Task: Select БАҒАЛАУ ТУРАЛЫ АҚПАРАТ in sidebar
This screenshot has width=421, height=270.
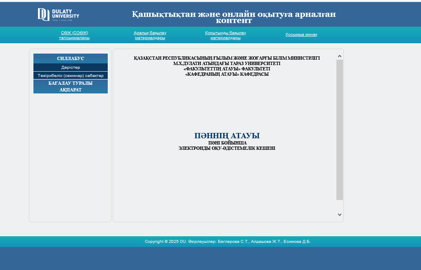Action: tap(71, 86)
